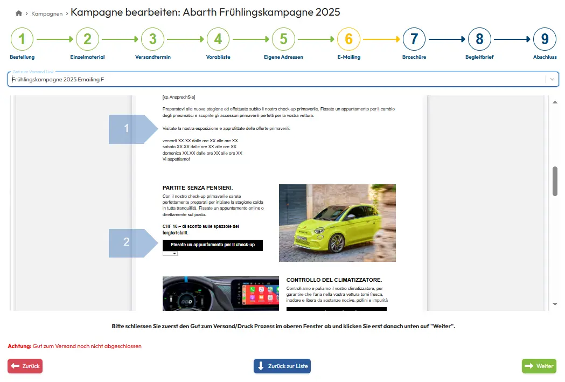The width and height of the screenshot is (565, 382).
Task: Click the 'Visitate la nostra esposizione' sentence
Action: coord(226,129)
